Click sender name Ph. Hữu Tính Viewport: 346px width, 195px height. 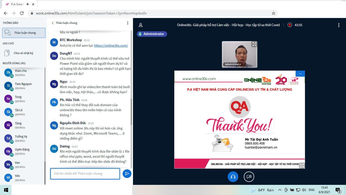click(70, 100)
